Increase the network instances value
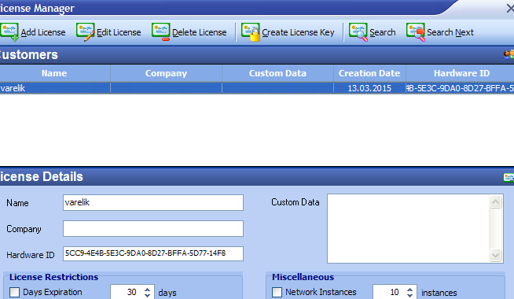Screen dimensions: 514x299 click(409, 290)
